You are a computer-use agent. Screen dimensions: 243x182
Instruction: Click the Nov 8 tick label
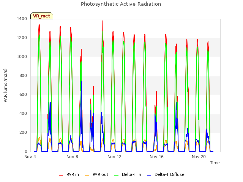click(x=72, y=157)
